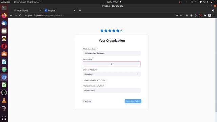Image resolution: width=217 pixels, height=122 pixels.
Task: Click the first wizard step indicator
Action: click(102, 31)
